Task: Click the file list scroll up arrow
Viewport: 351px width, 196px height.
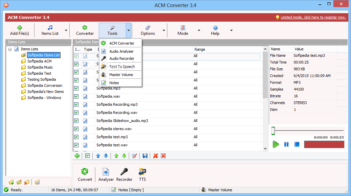Action: (265, 49)
